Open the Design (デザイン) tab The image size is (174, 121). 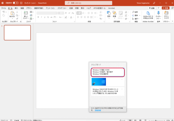[29, 8]
